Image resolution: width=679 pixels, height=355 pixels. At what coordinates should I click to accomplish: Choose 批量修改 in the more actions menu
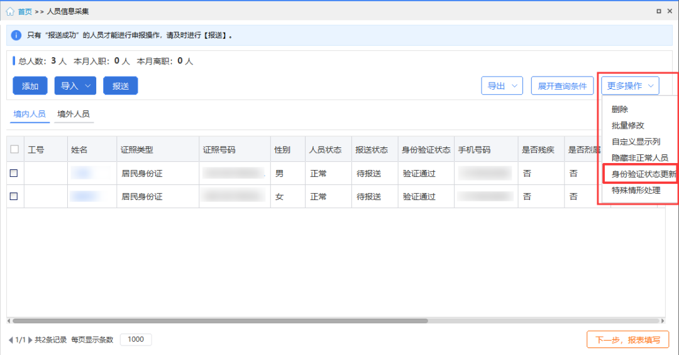tap(627, 125)
